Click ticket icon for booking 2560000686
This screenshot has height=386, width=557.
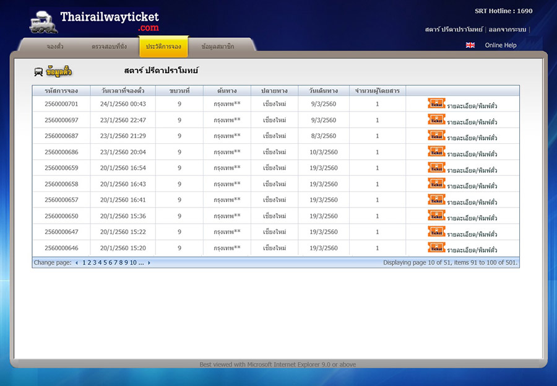[436, 152]
